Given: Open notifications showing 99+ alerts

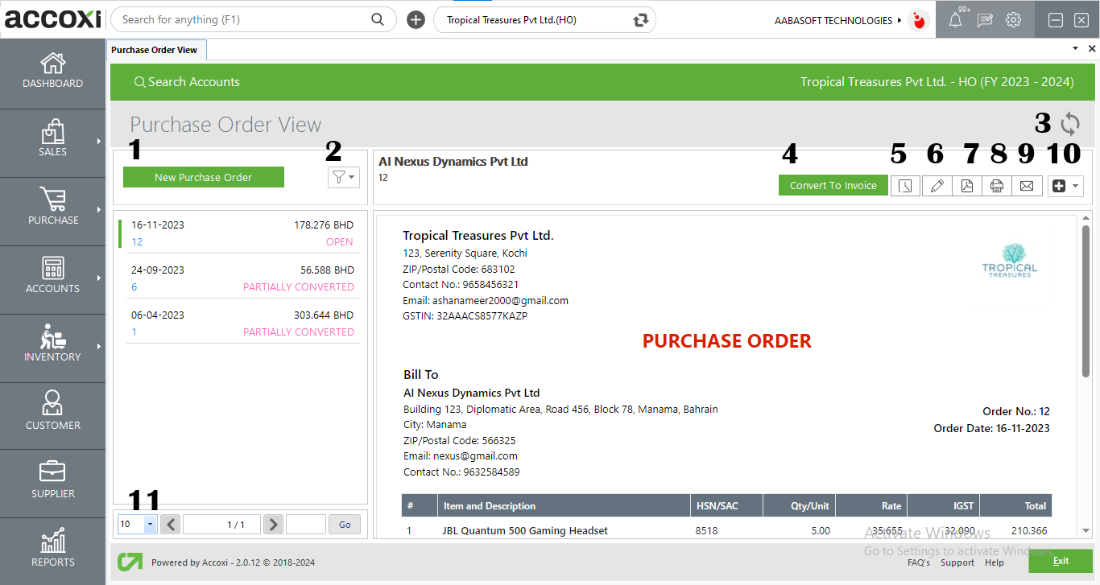Looking at the screenshot, I should tap(955, 19).
